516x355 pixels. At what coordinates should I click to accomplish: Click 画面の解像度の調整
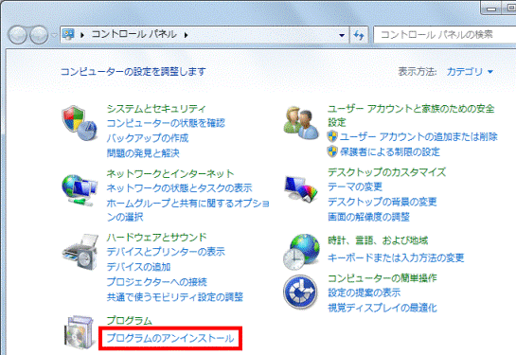tap(368, 217)
